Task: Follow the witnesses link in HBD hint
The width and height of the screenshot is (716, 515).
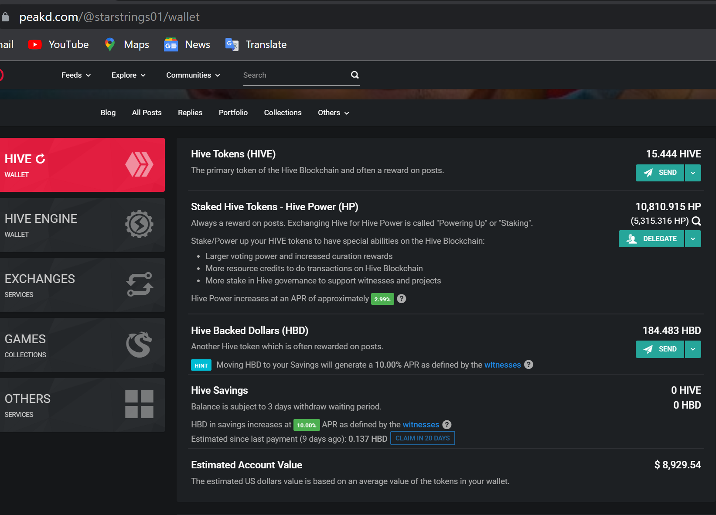Action: (x=503, y=365)
